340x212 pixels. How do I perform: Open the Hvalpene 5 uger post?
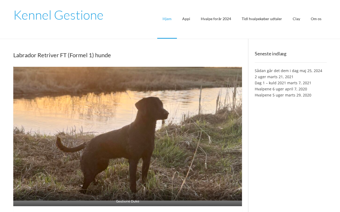(x=269, y=95)
